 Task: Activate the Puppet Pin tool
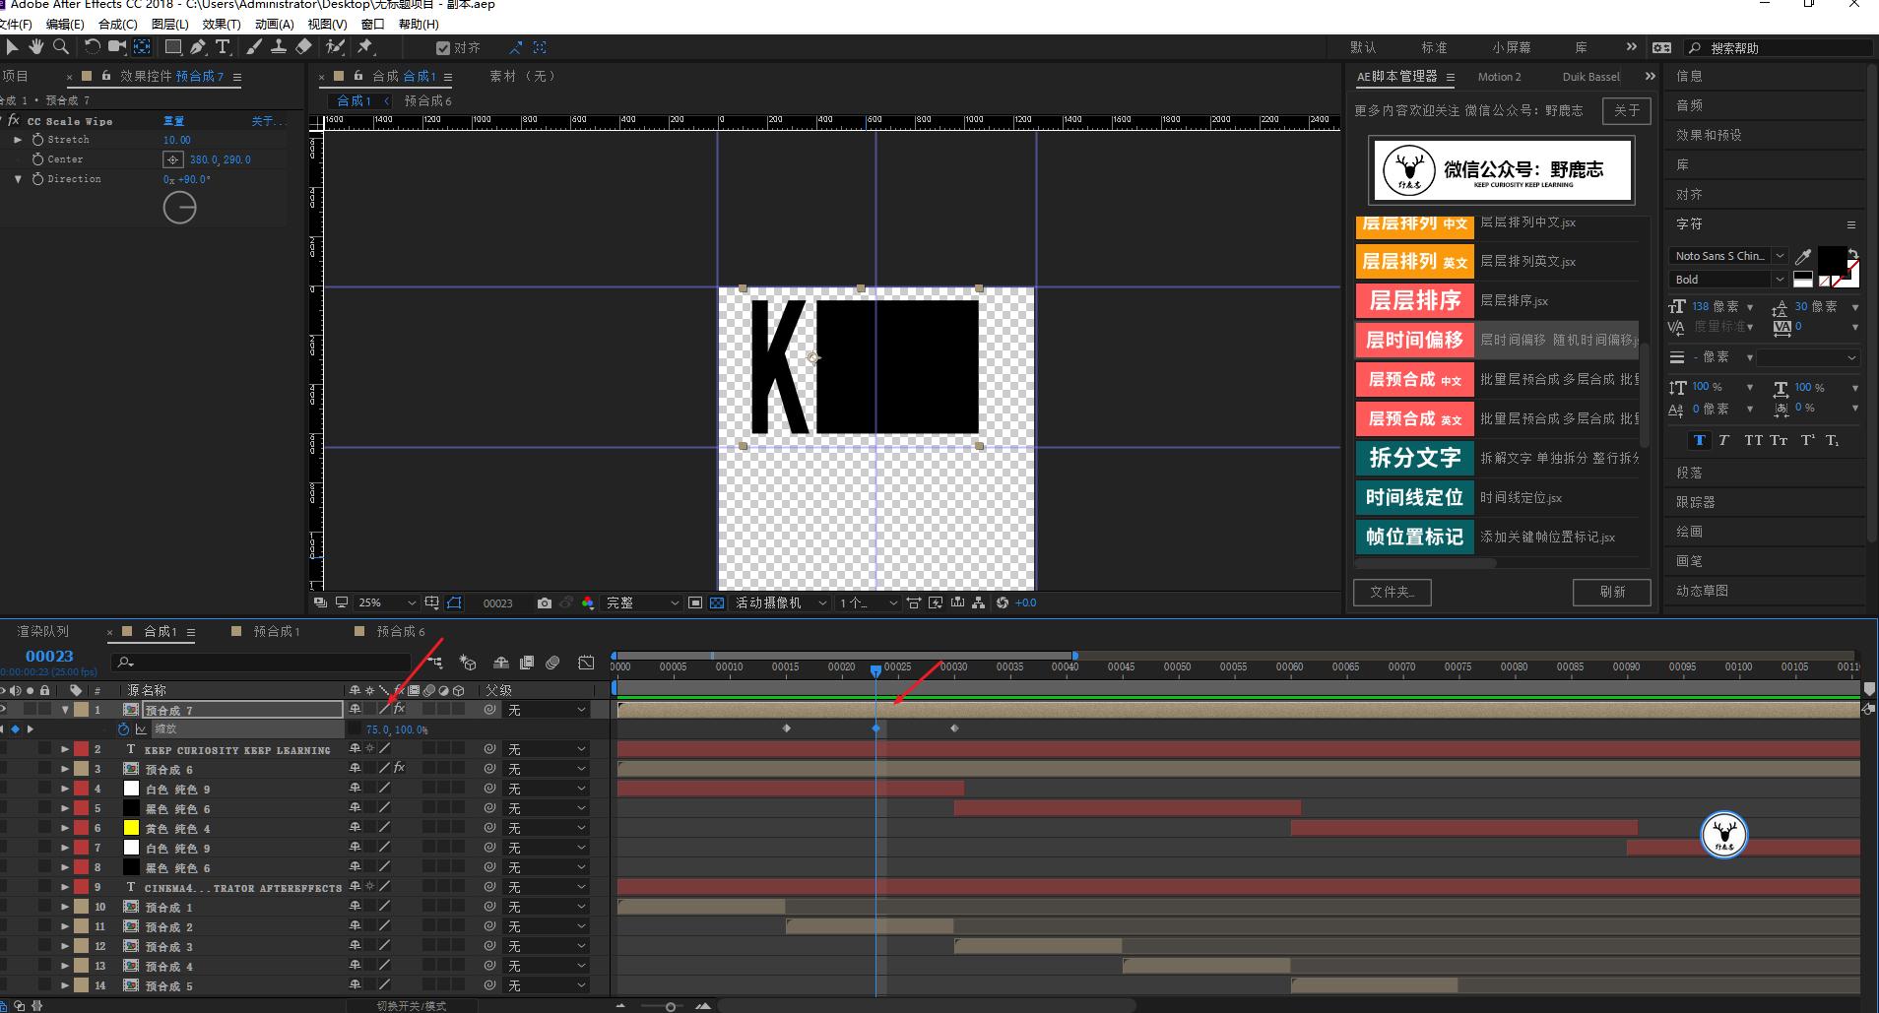click(365, 47)
